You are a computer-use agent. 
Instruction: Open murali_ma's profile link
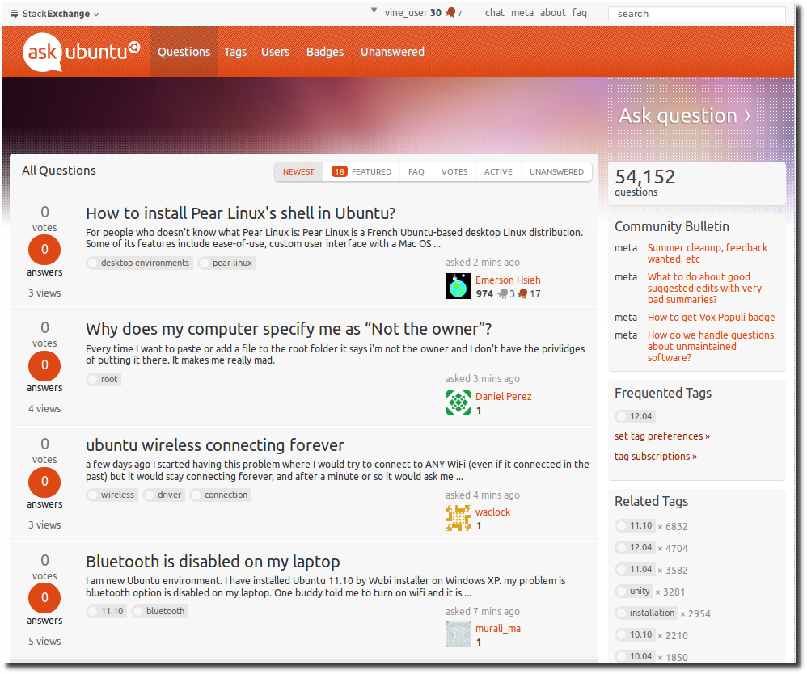[x=497, y=628]
